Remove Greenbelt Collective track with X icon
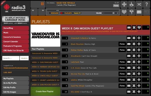This screenshot has height=96, width=151. pyautogui.click(x=134, y=38)
